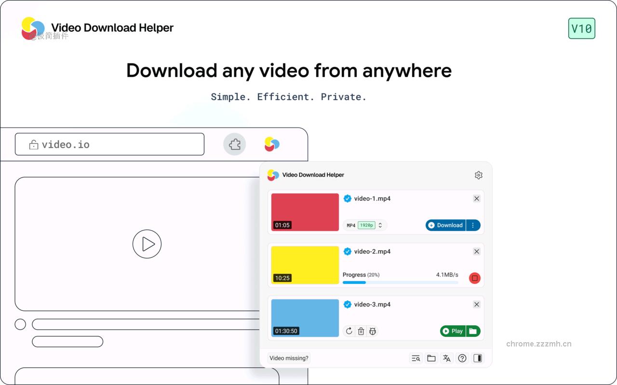Dismiss video-2.mp4 with its X button
Viewport: 617px width, 385px height.
click(477, 251)
